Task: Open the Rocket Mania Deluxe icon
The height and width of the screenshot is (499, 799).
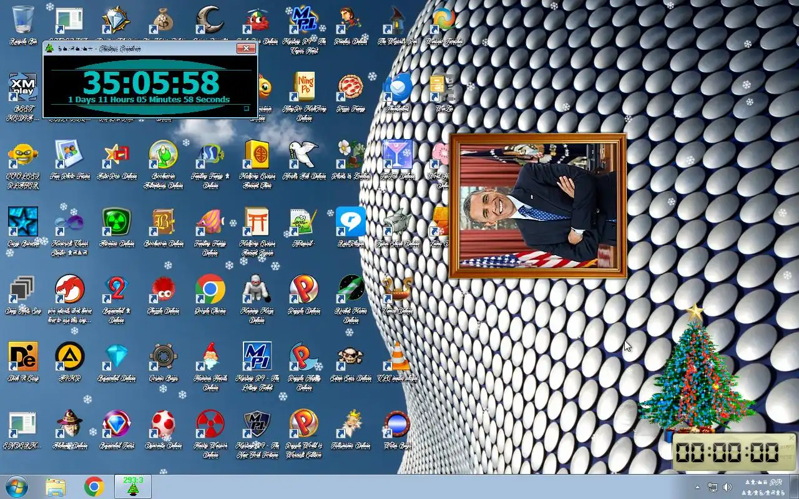Action: 351,289
